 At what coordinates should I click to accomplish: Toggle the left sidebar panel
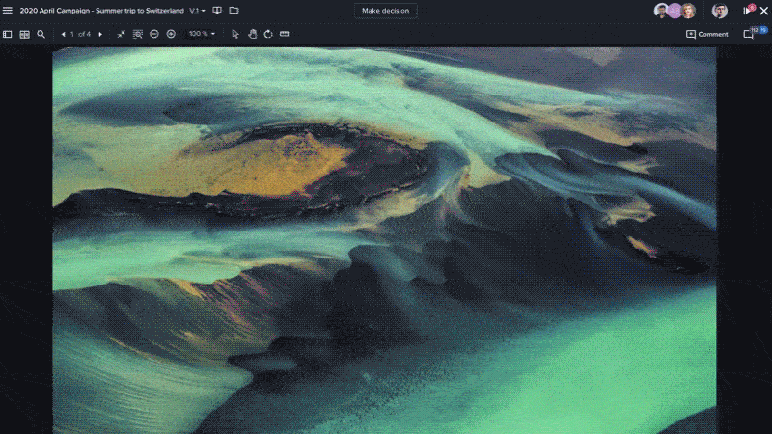tap(8, 34)
